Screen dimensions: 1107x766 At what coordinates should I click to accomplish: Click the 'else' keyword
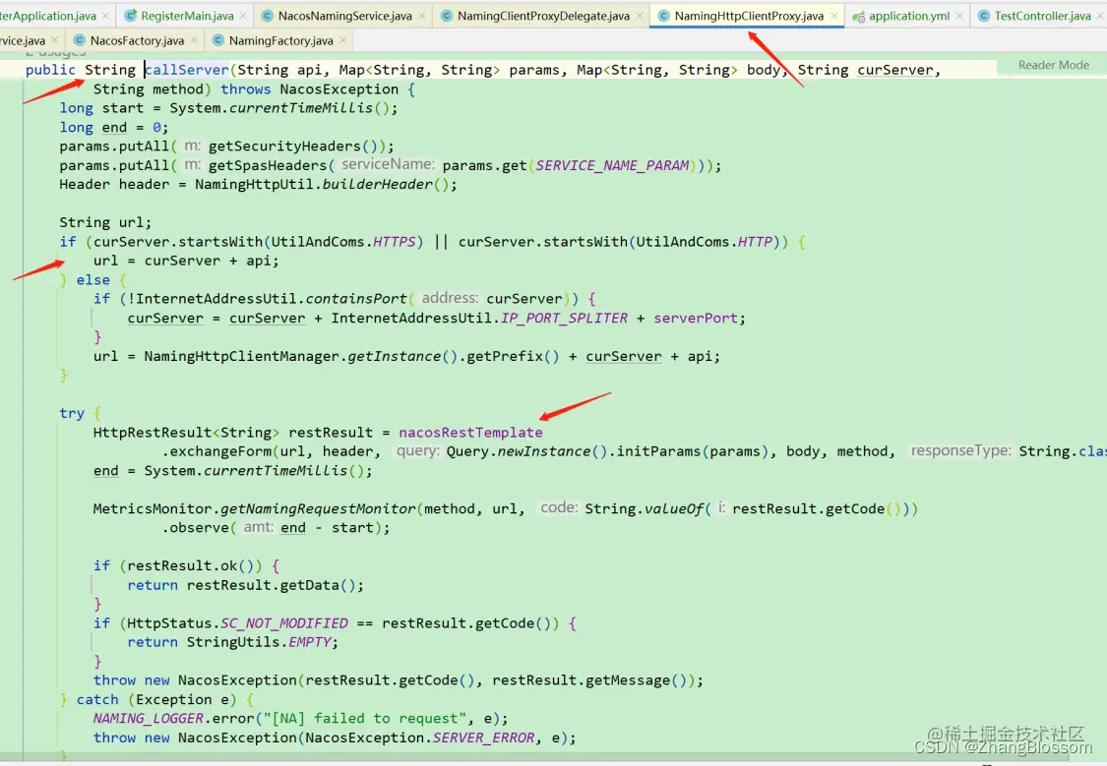click(x=93, y=280)
